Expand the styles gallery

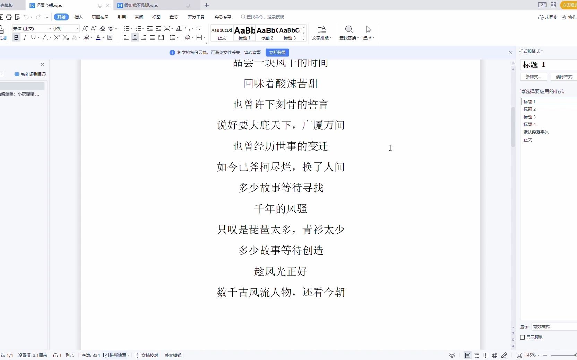[303, 38]
